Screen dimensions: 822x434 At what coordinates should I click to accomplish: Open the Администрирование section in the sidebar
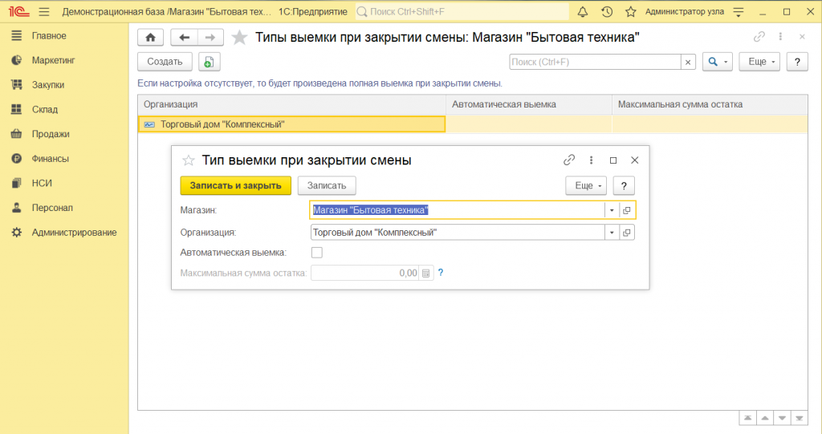(x=74, y=233)
